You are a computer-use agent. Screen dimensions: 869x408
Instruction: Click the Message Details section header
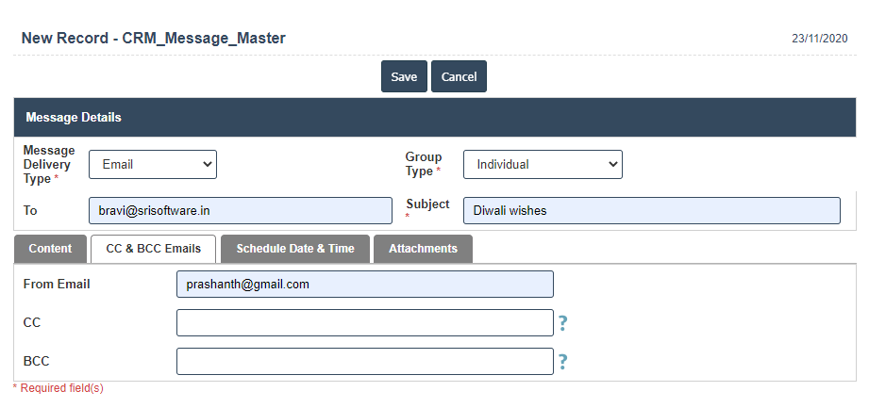[x=74, y=118]
